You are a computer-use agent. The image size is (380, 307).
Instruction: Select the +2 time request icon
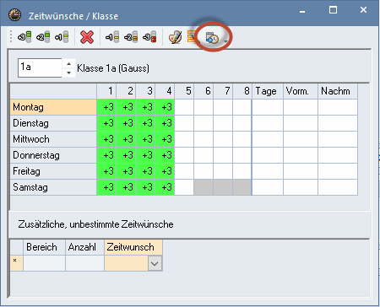point(43,37)
